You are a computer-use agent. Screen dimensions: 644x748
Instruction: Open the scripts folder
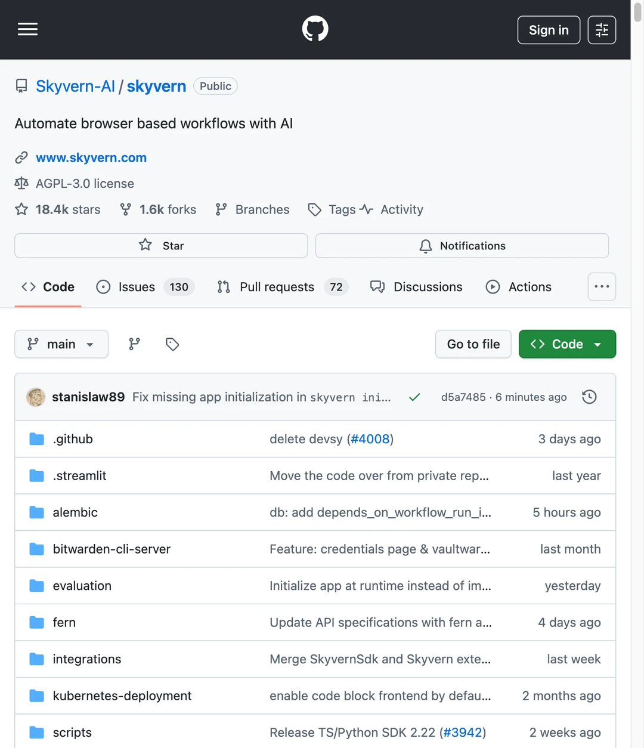point(72,732)
